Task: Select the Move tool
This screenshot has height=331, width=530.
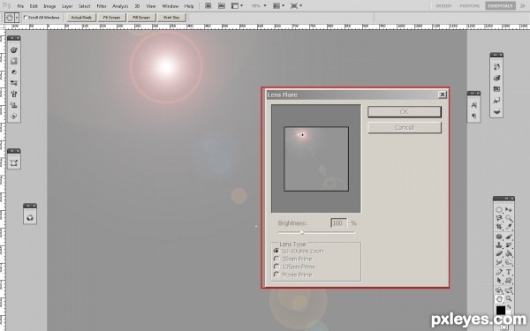Action: pyautogui.click(x=509, y=210)
